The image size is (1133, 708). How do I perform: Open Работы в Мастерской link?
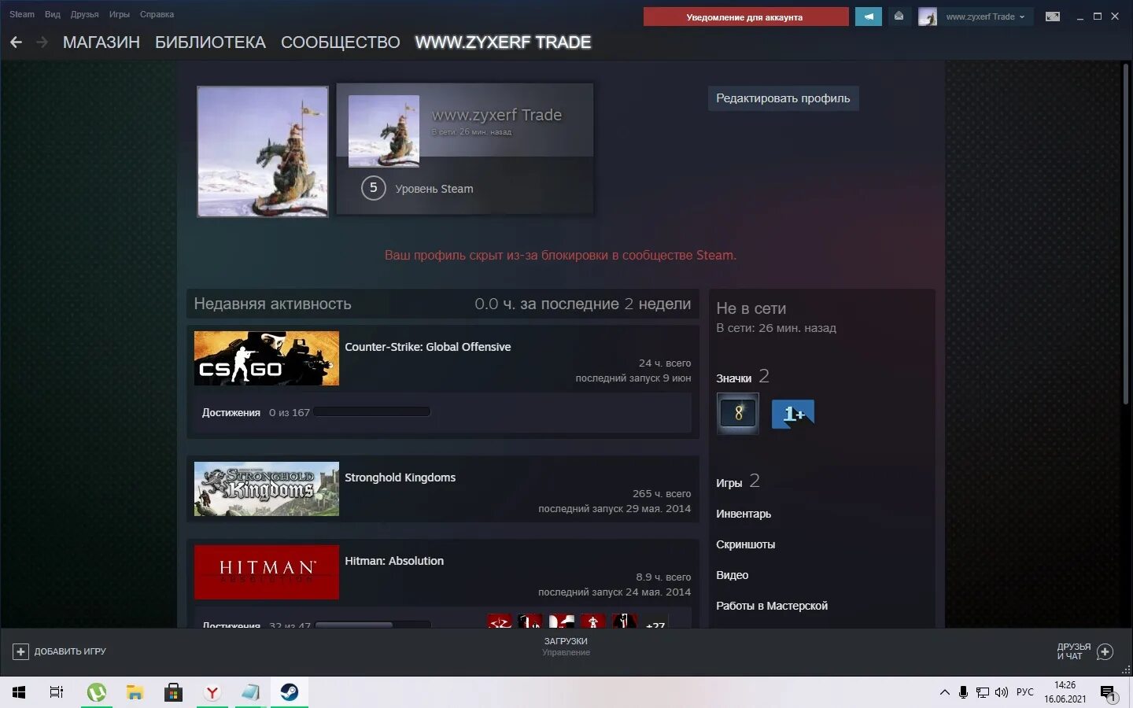tap(772, 606)
